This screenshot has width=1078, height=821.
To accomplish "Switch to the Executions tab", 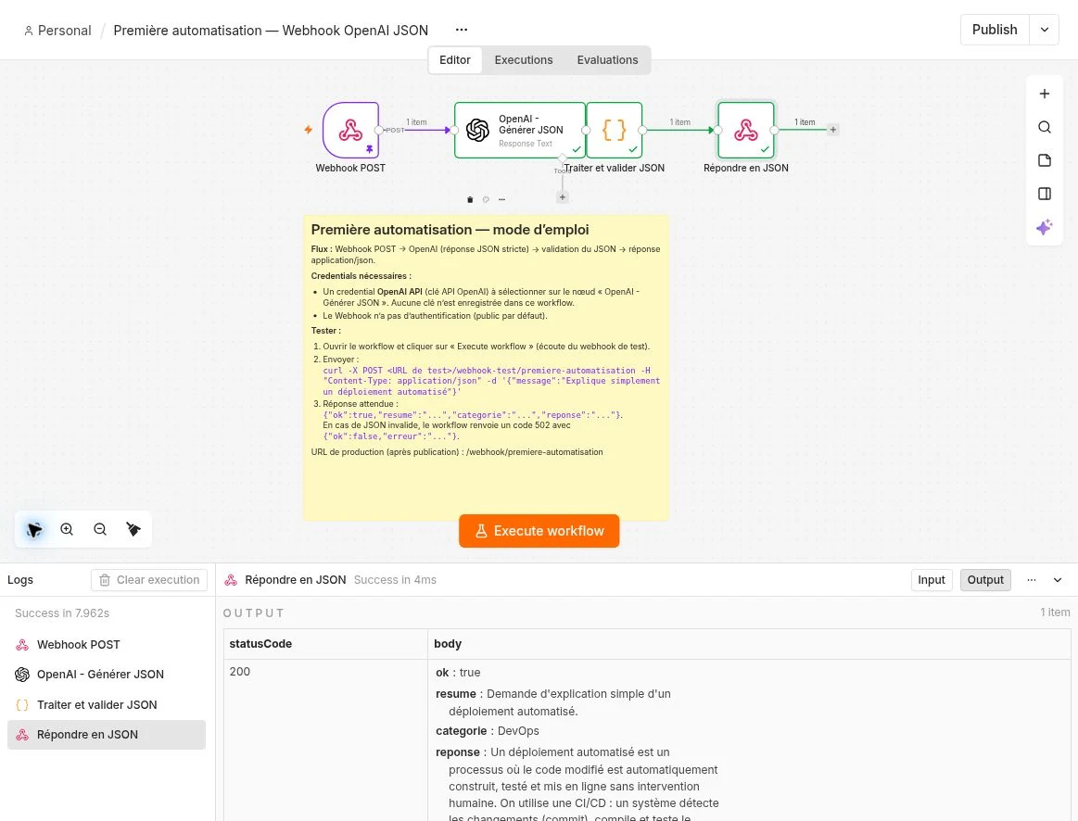I will [x=523, y=60].
